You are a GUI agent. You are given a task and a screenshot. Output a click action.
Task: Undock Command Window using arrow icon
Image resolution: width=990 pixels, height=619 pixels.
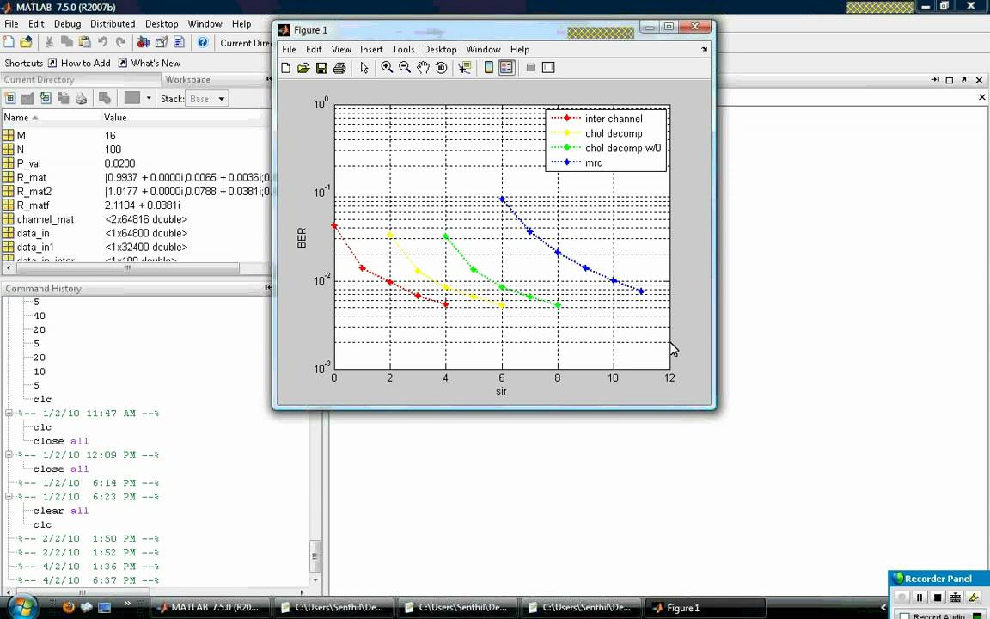964,80
